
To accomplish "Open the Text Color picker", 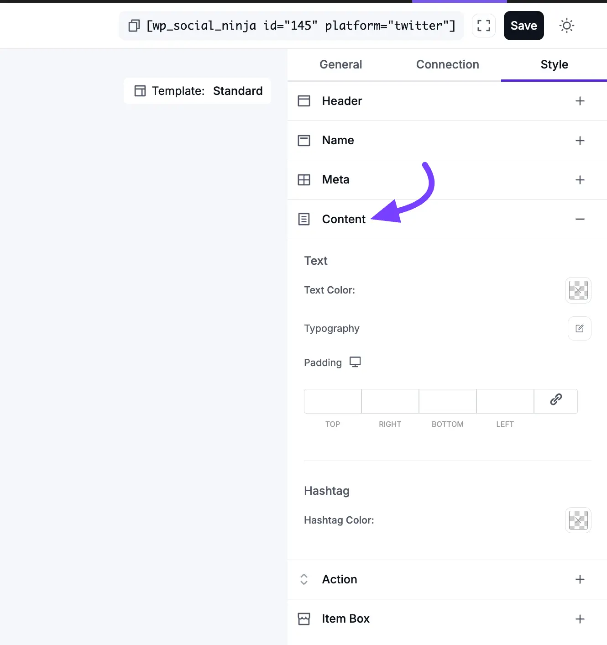I will pos(578,290).
